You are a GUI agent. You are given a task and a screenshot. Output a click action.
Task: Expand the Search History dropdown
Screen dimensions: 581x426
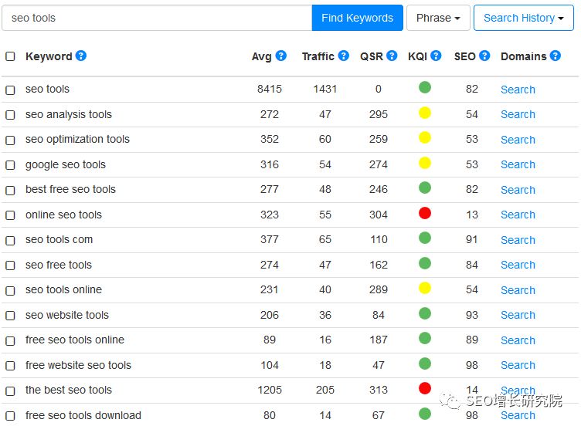(x=524, y=18)
